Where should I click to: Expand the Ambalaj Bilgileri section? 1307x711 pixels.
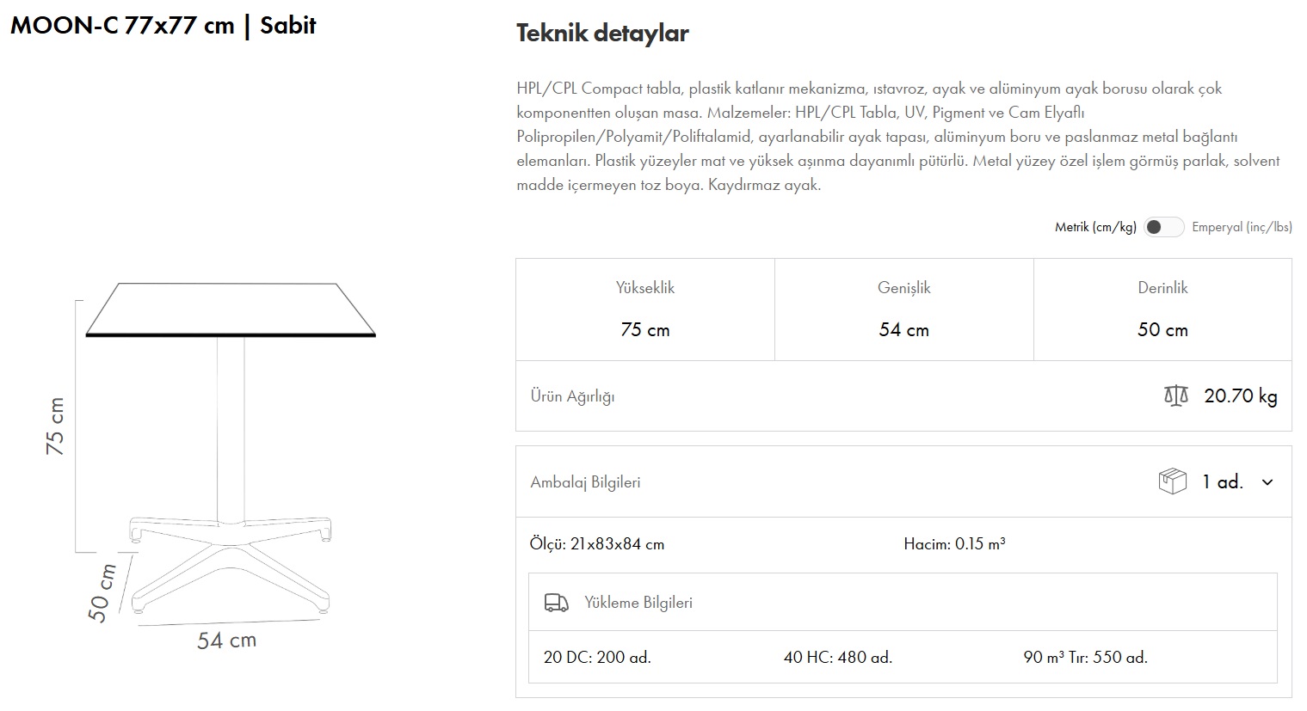click(585, 482)
